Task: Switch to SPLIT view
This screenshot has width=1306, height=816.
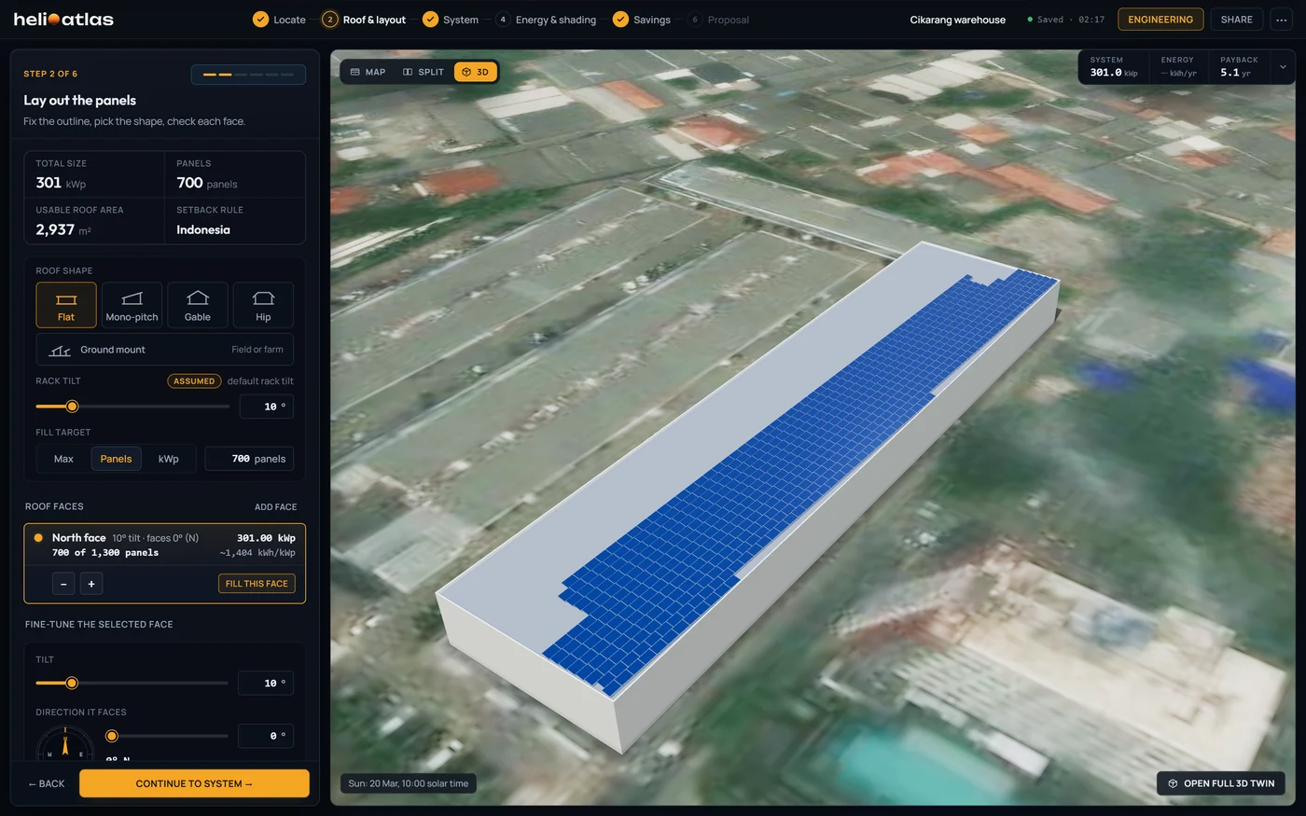Action: coord(424,72)
